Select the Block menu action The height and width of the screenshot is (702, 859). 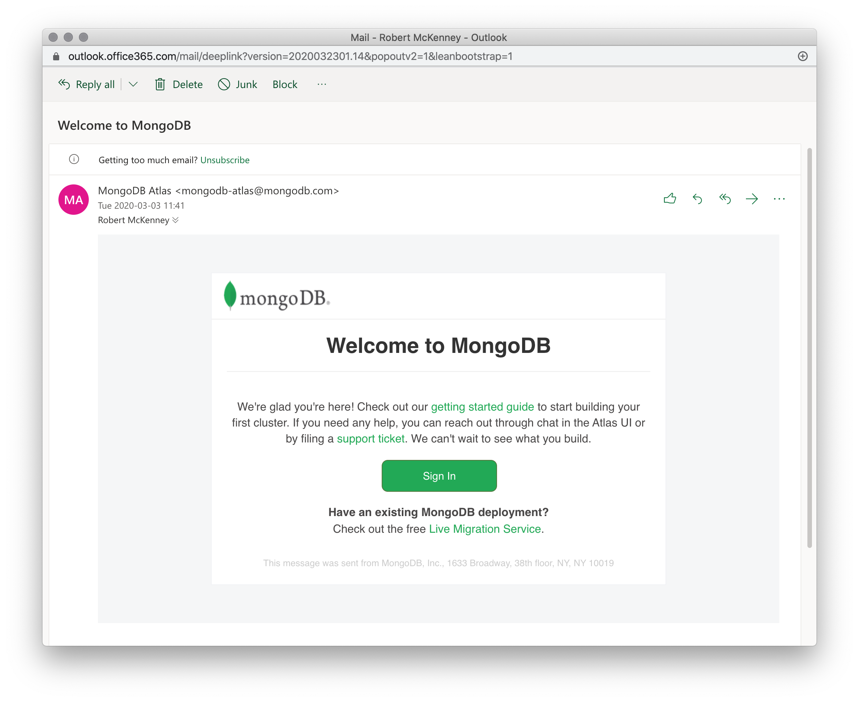click(285, 84)
